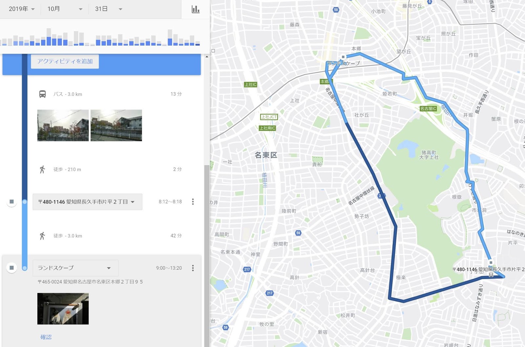The width and height of the screenshot is (525, 347).
Task: Open the 31日 day dropdown
Action: (x=109, y=9)
